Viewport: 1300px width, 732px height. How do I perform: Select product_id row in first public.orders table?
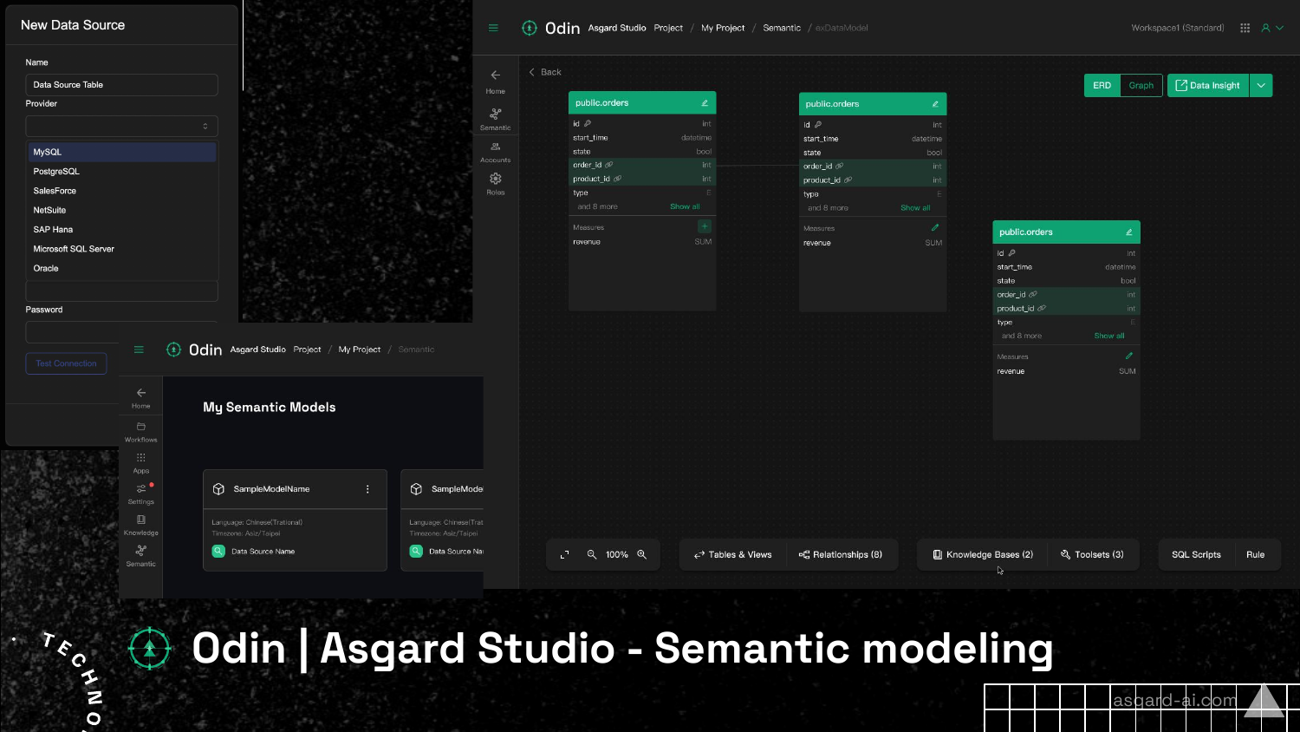point(642,179)
